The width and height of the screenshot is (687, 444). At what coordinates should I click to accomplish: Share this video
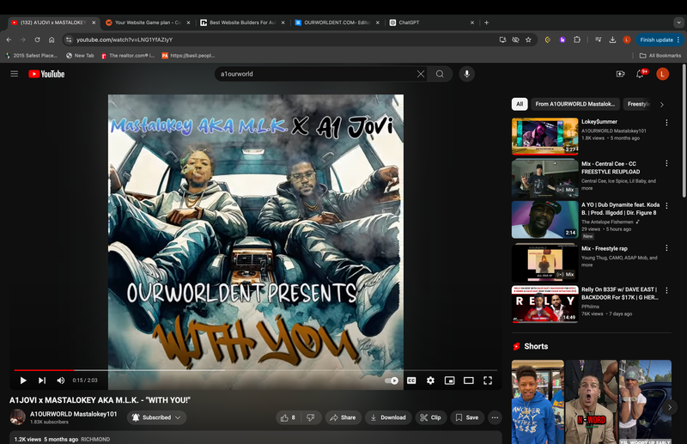(343, 417)
